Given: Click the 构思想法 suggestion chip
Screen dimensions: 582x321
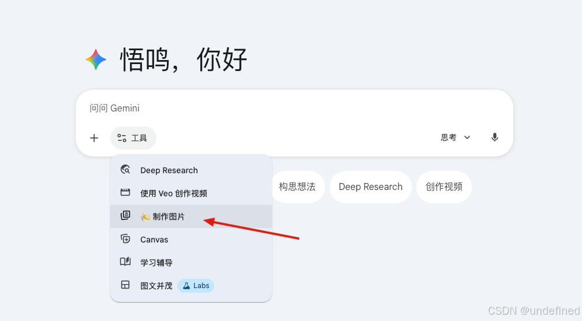Looking at the screenshot, I should [x=298, y=186].
